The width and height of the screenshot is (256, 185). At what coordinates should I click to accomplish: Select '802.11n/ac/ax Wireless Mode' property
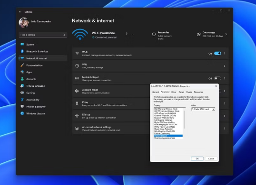click(x=167, y=111)
